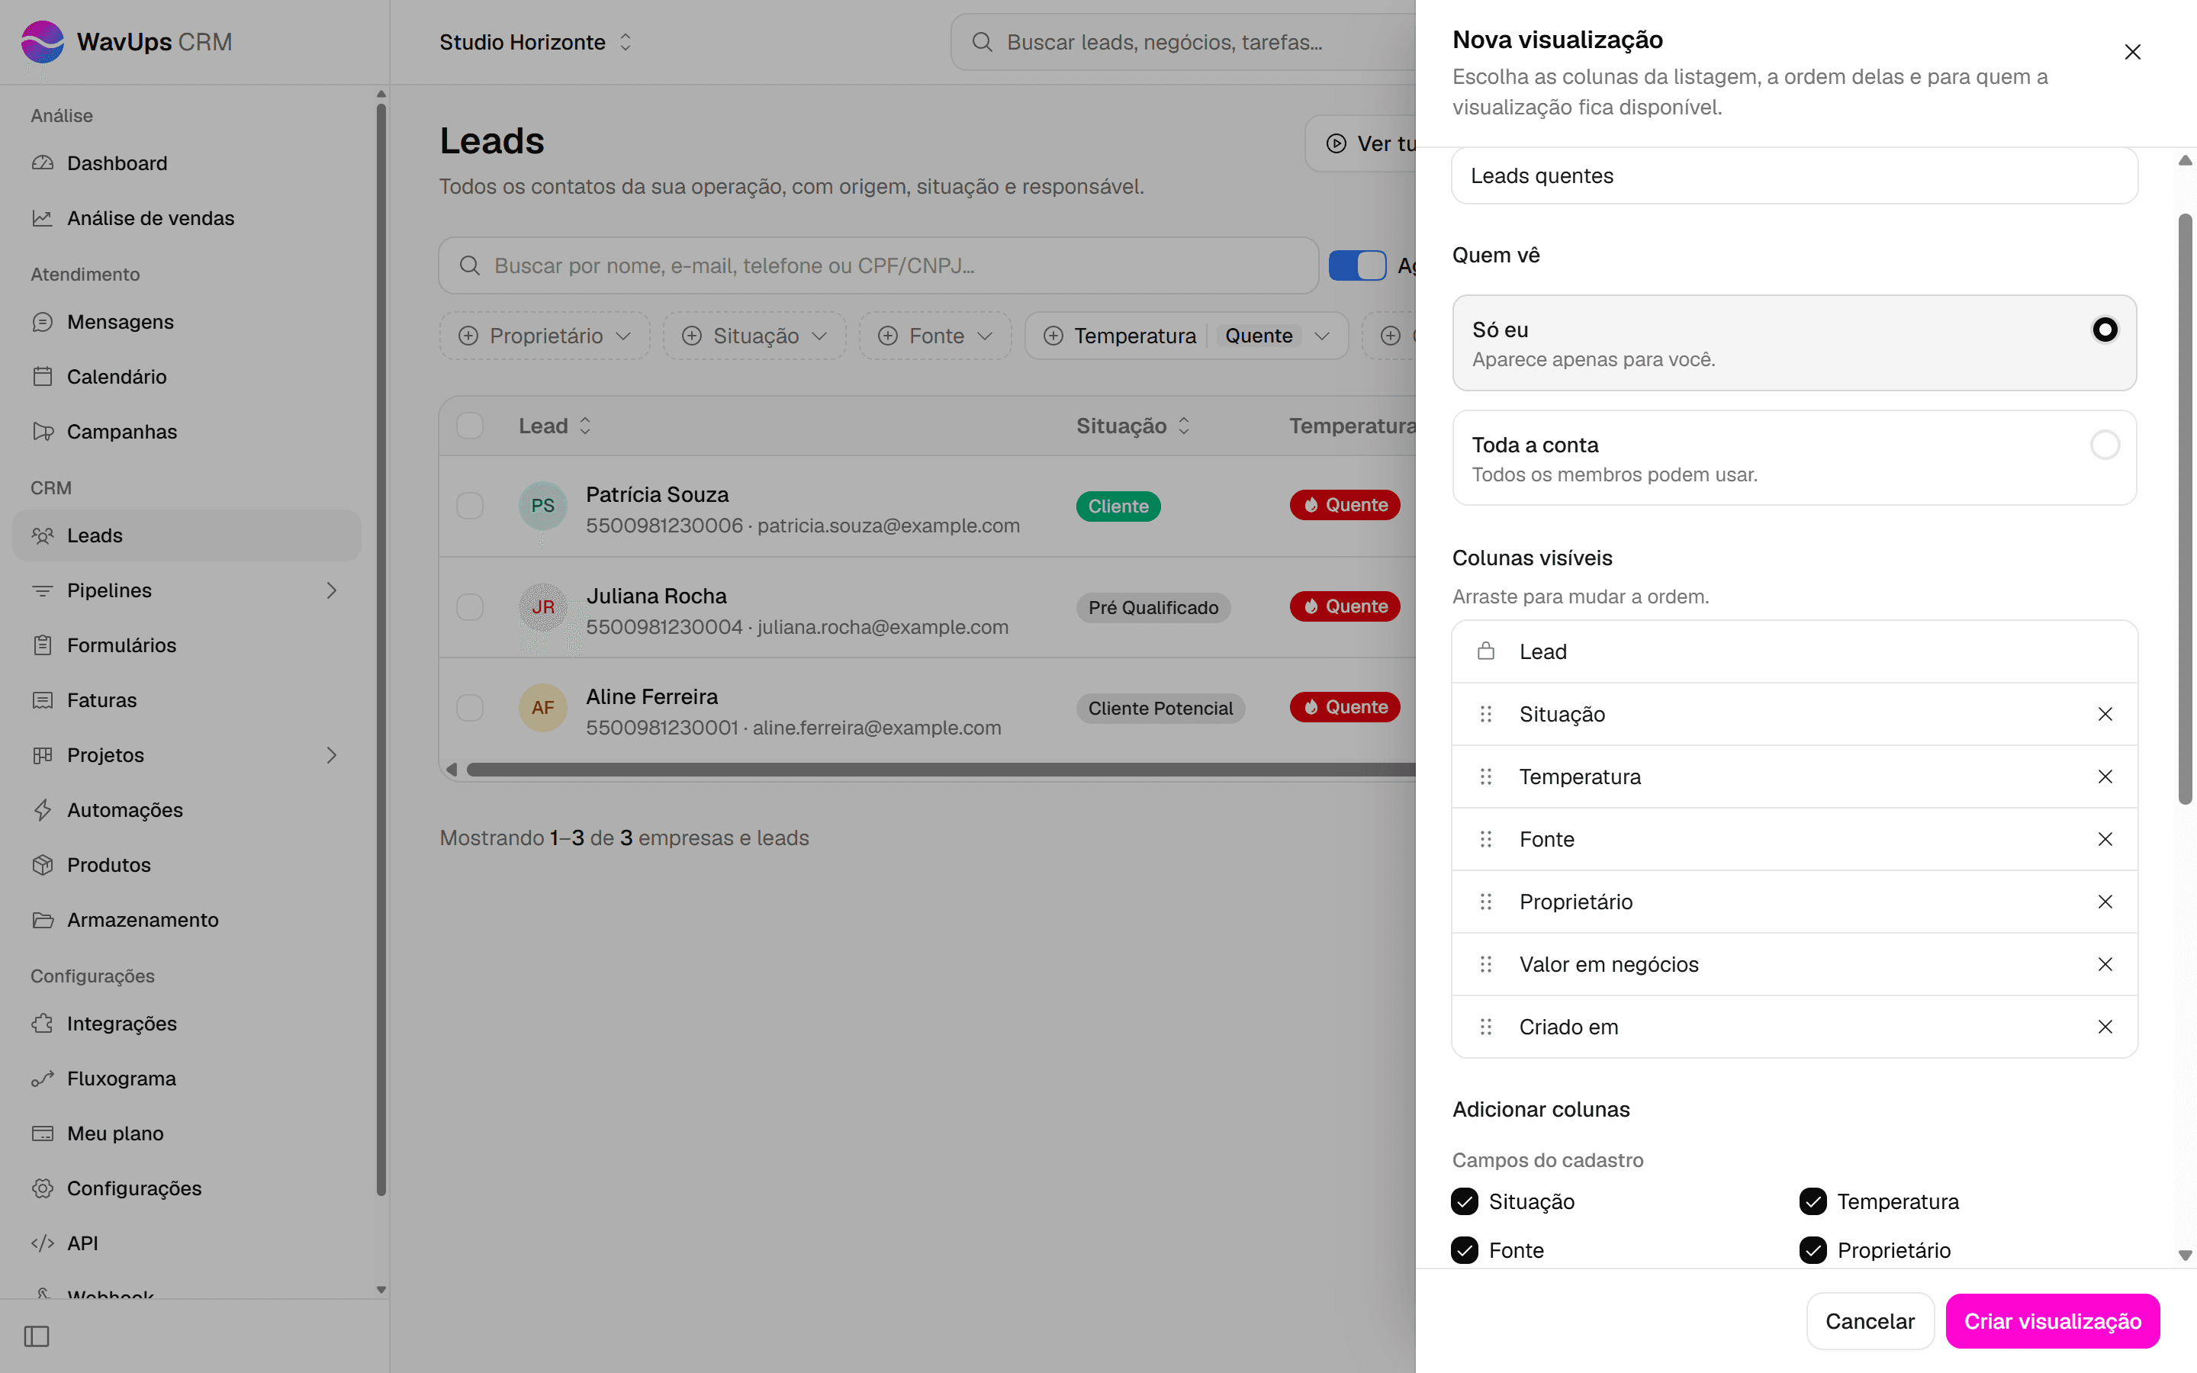Open Campanhas in the sidebar

187,431
